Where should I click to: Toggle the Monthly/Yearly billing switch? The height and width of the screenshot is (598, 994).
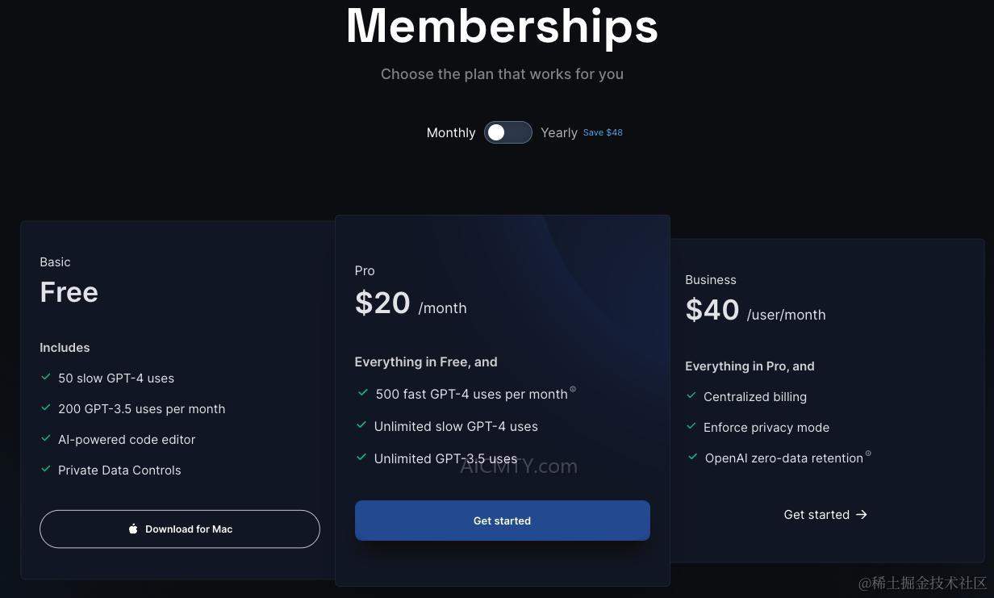(x=507, y=132)
